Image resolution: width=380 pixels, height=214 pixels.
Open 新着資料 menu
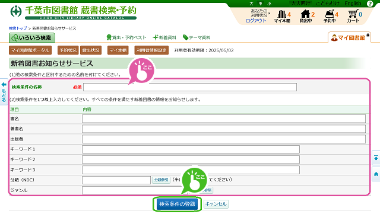(164, 37)
